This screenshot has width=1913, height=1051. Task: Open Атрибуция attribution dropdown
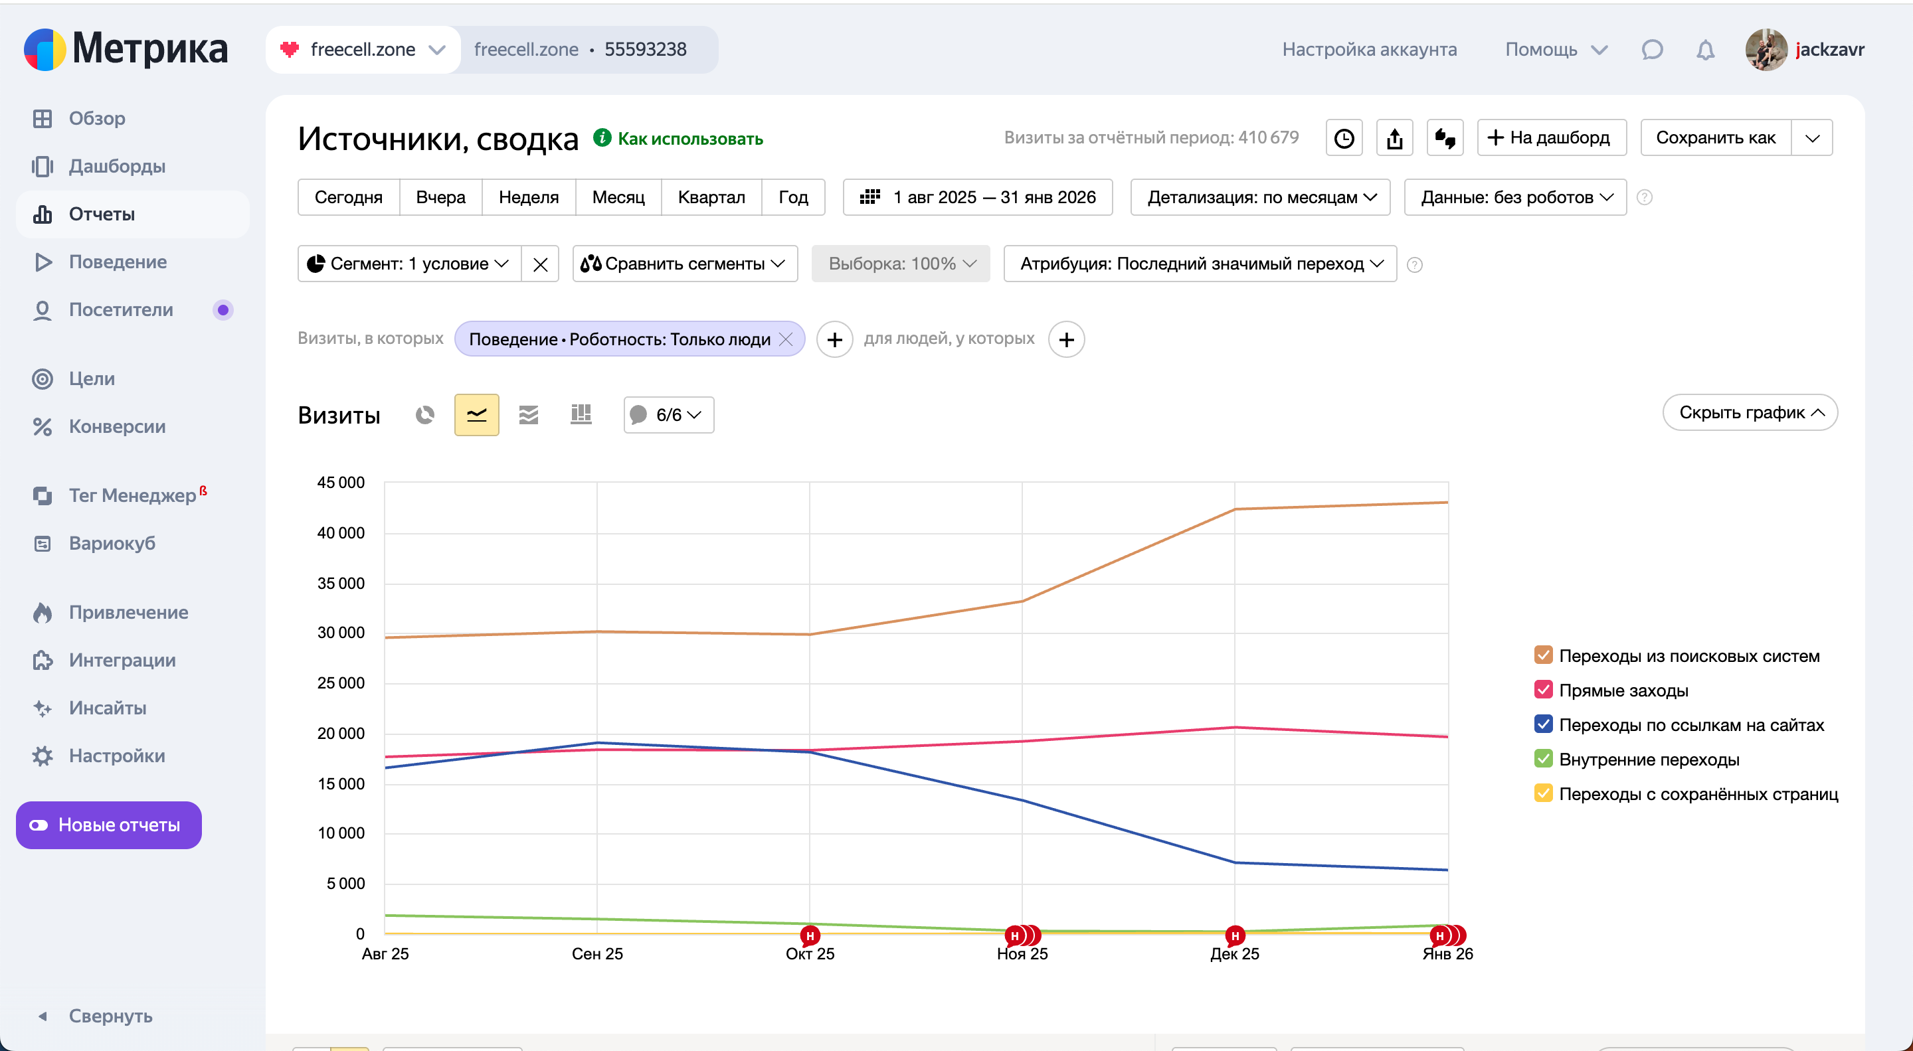pos(1200,264)
